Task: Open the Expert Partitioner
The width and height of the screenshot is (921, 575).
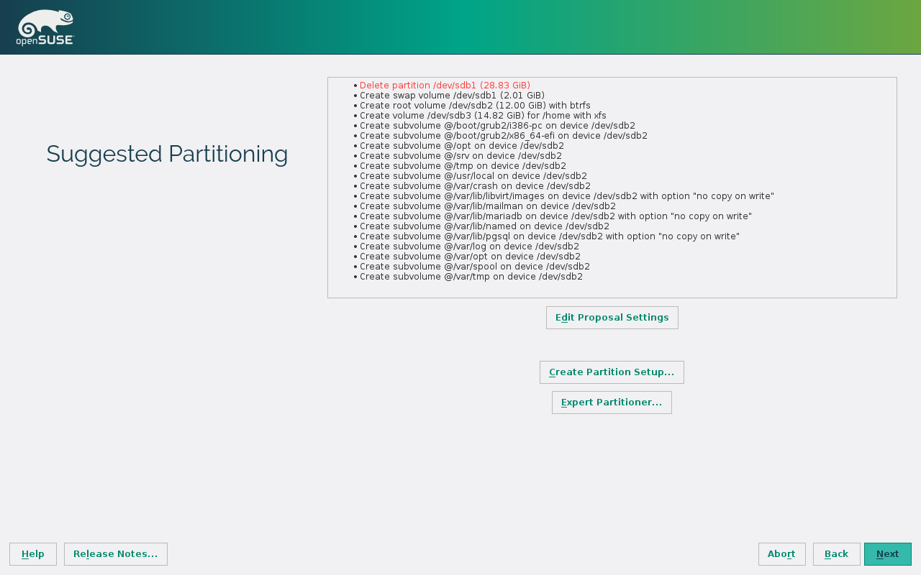Action: tap(612, 402)
